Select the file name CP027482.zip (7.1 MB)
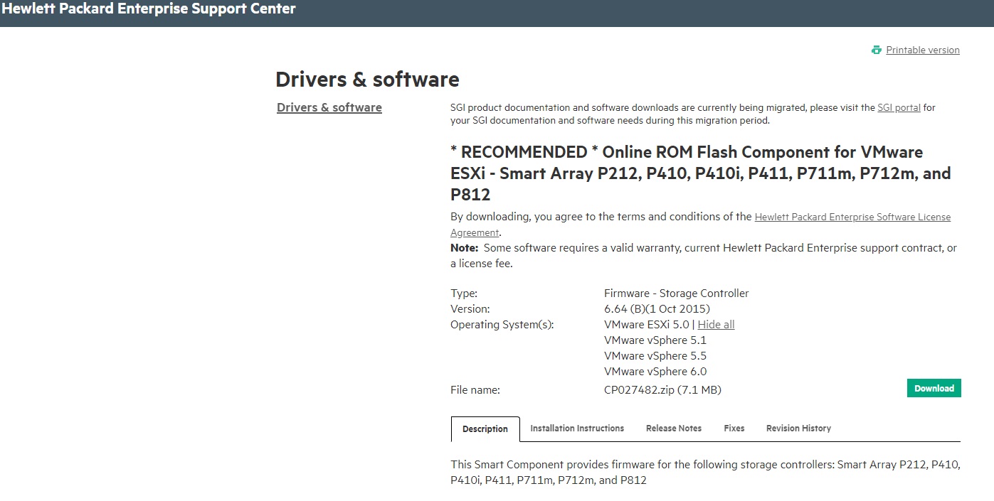Image resolution: width=994 pixels, height=501 pixels. pyautogui.click(x=662, y=389)
